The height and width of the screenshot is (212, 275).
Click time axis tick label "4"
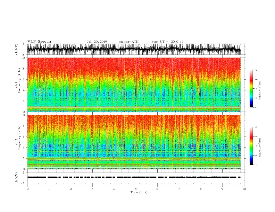coord(114,189)
